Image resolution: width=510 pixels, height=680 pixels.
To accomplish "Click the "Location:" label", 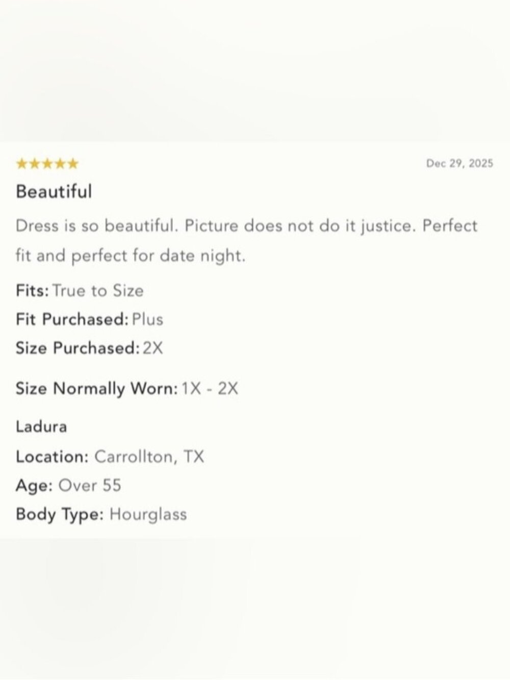I will (x=53, y=456).
